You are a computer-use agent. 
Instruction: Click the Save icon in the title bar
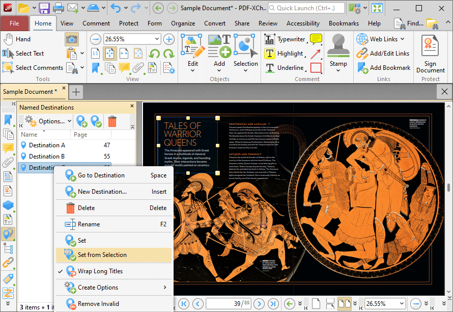(x=44, y=8)
